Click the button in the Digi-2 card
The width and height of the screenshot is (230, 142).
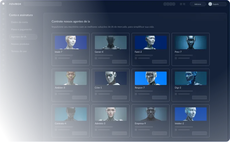point(199,97)
